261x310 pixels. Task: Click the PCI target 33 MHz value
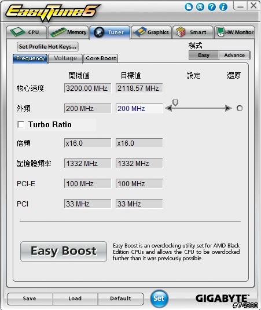[x=139, y=204]
